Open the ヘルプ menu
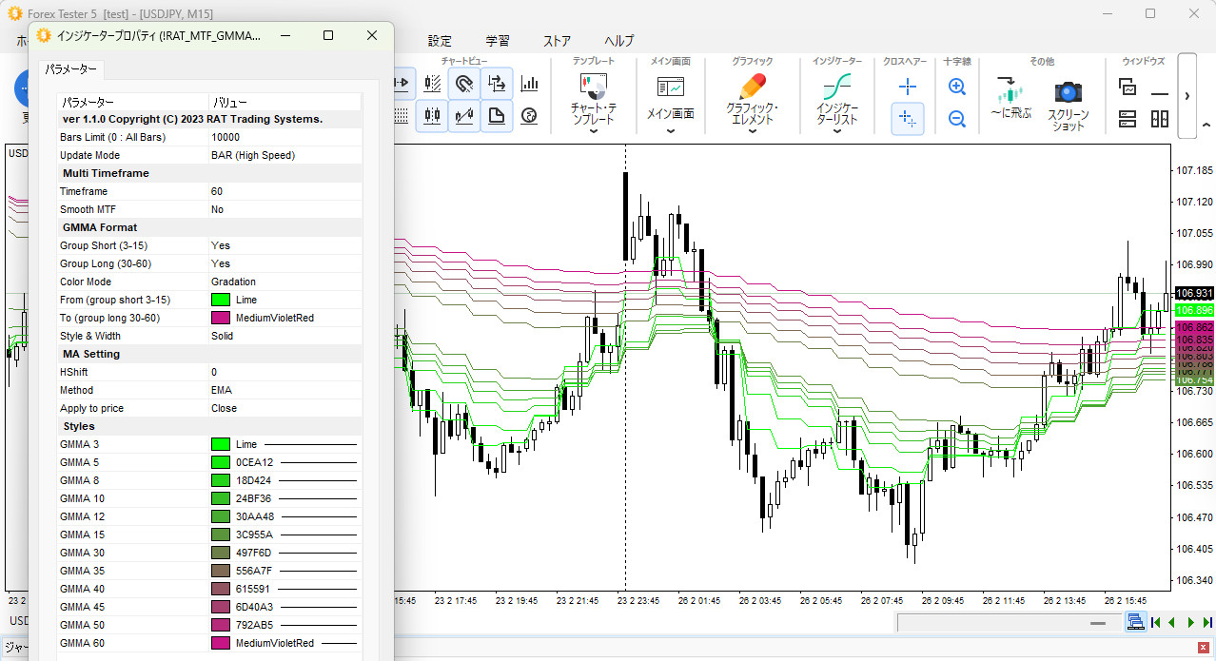The height and width of the screenshot is (661, 1216). [619, 41]
